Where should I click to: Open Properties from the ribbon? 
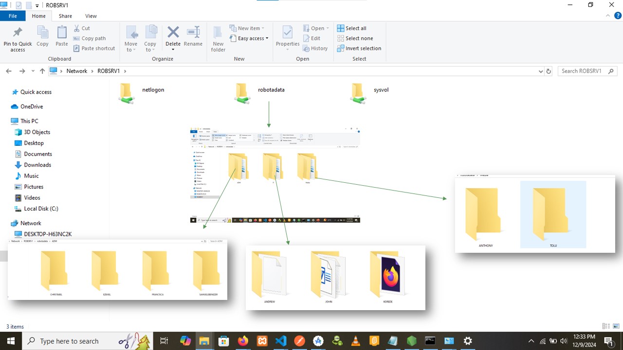point(288,38)
